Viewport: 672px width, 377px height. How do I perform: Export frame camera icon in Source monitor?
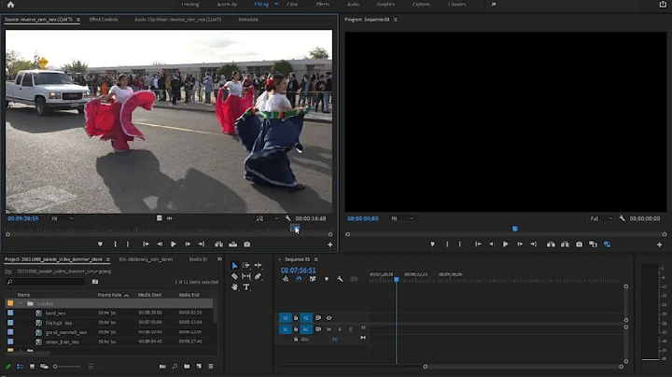(x=246, y=244)
